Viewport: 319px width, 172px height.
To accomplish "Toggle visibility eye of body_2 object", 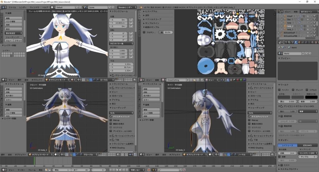I will click(x=307, y=26).
